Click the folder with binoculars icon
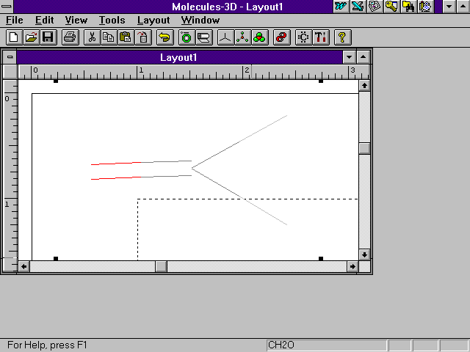470x352 pixels. pos(408,7)
